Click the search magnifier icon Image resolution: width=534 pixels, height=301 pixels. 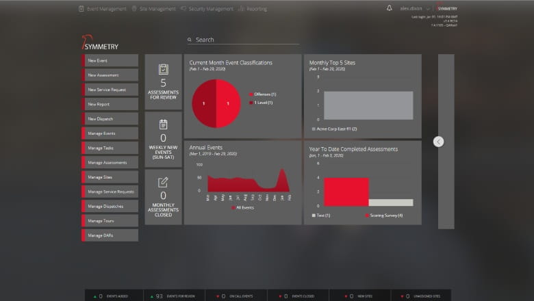tap(190, 40)
